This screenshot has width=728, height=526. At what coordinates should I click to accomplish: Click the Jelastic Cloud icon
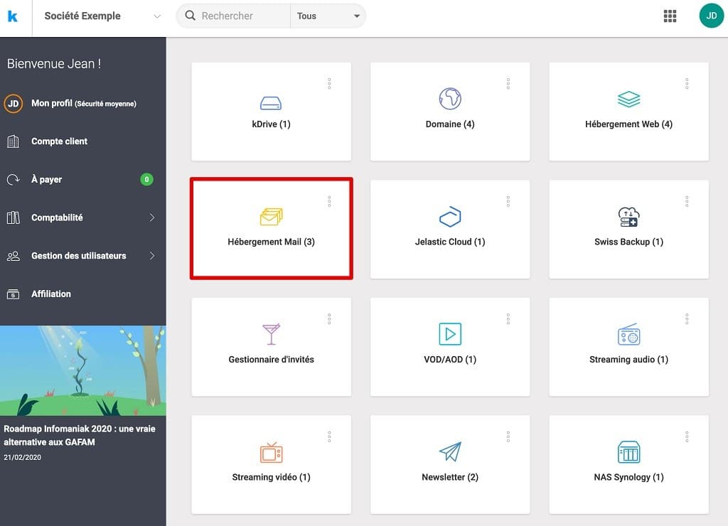tap(449, 217)
